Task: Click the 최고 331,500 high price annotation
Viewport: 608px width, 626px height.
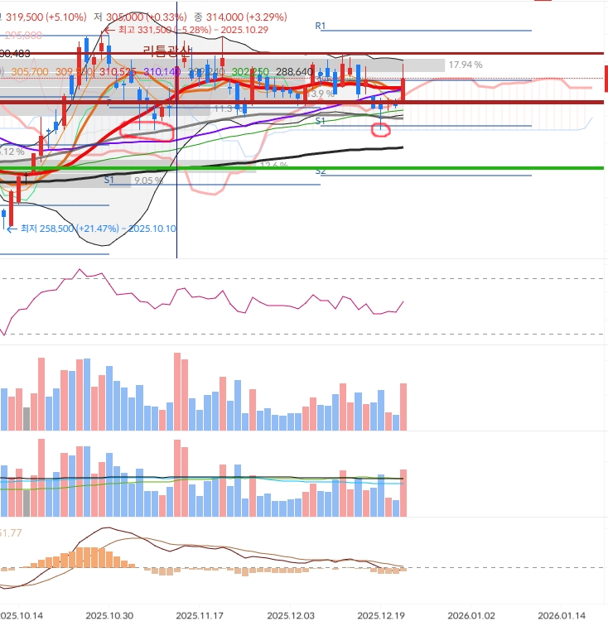Action: click(x=179, y=30)
